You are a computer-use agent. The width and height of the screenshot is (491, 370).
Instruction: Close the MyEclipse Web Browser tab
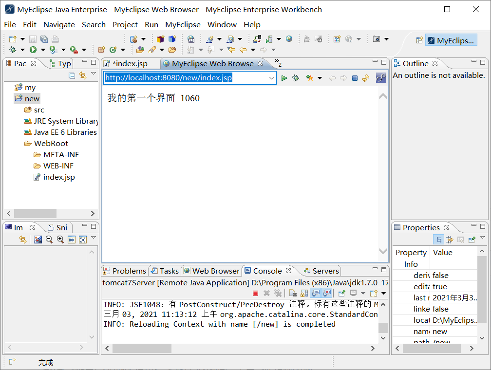point(260,63)
